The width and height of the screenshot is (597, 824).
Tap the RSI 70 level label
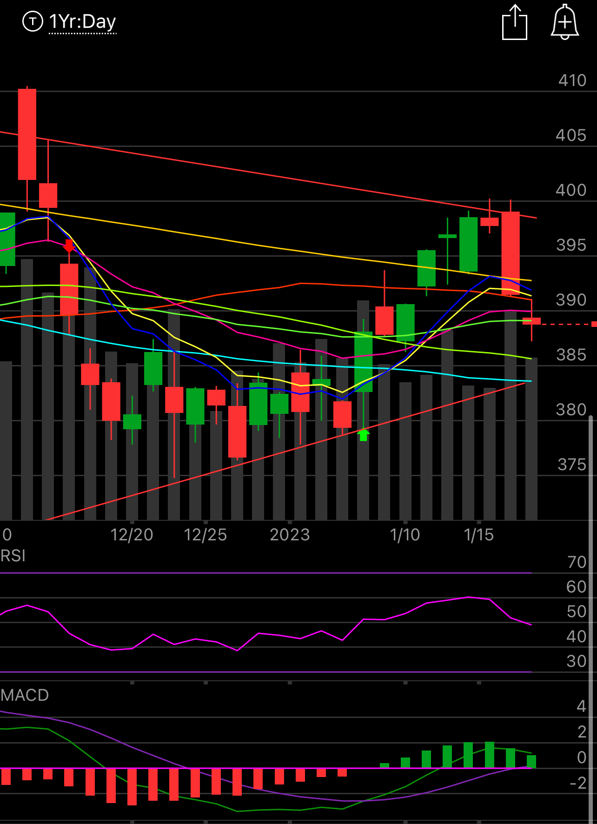tap(577, 562)
